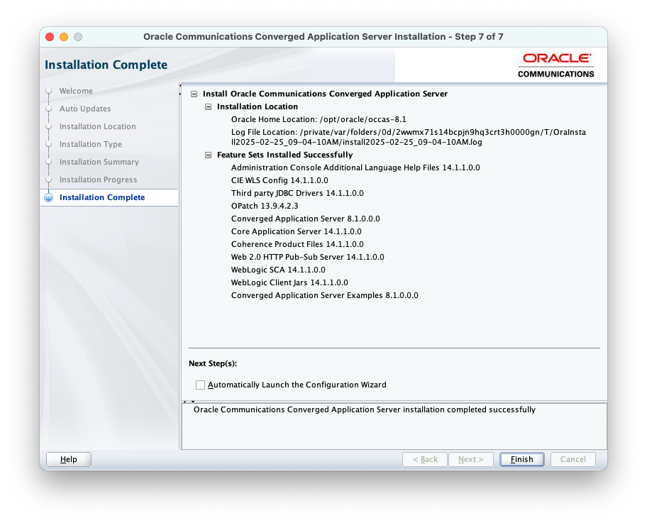
Task: Click the Auto Updates step bullet icon
Action: click(x=49, y=109)
